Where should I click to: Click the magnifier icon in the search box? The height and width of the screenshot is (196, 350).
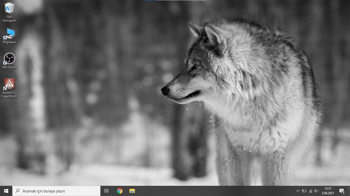(x=17, y=191)
